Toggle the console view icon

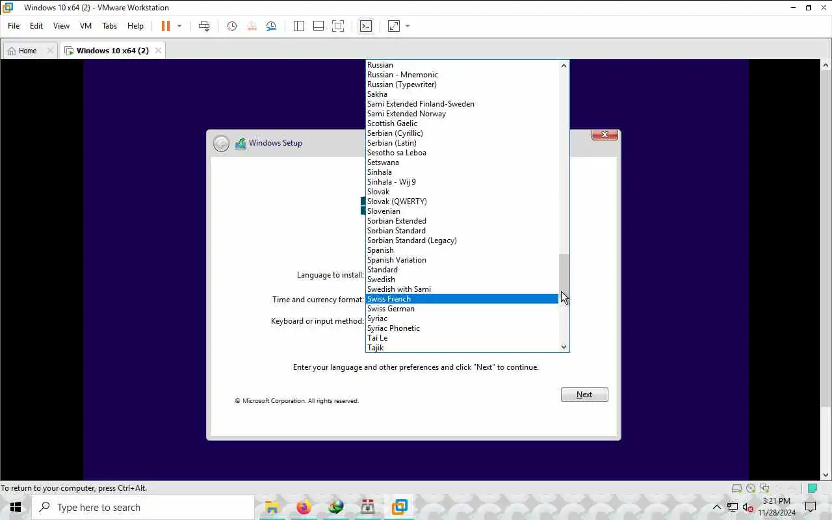click(x=366, y=26)
